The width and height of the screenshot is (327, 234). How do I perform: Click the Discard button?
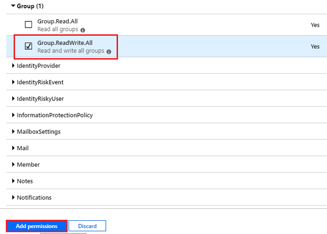[x=87, y=226]
